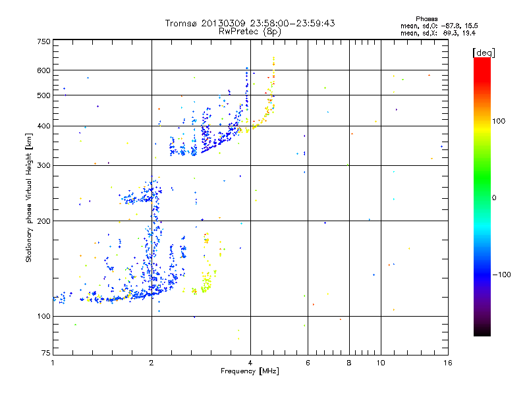The image size is (527, 395).
Task: Click the x-axis tick label '4'
Action: tap(250, 363)
